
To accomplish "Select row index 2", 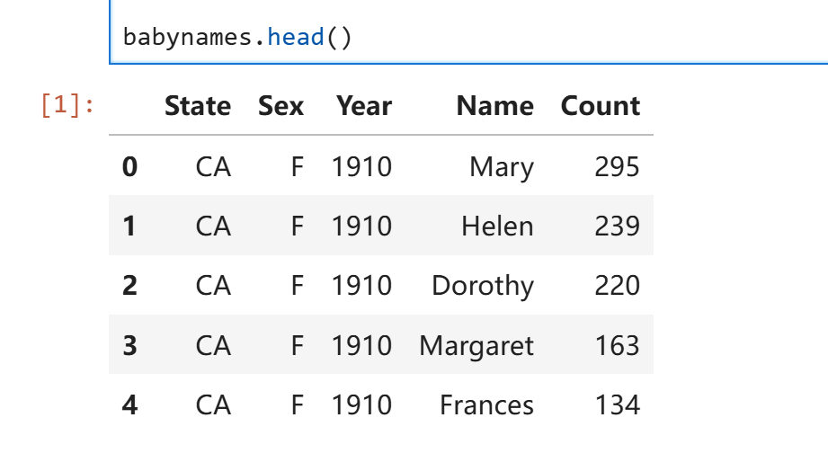I will click(129, 286).
